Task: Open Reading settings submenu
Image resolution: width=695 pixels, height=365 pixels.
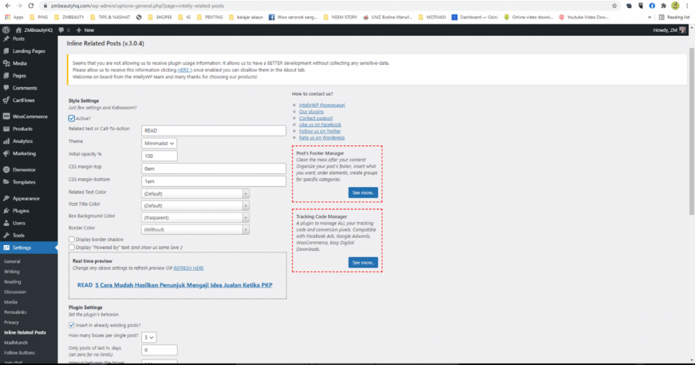Action: tap(12, 282)
